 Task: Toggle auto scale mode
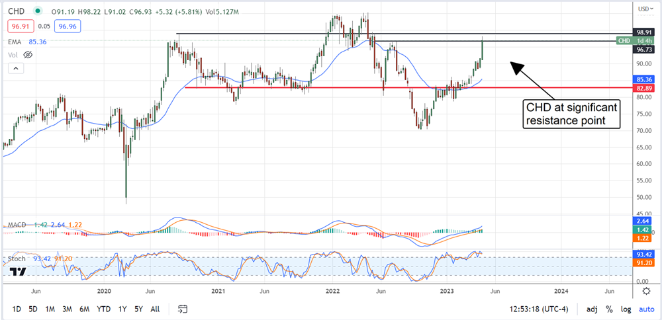646,309
